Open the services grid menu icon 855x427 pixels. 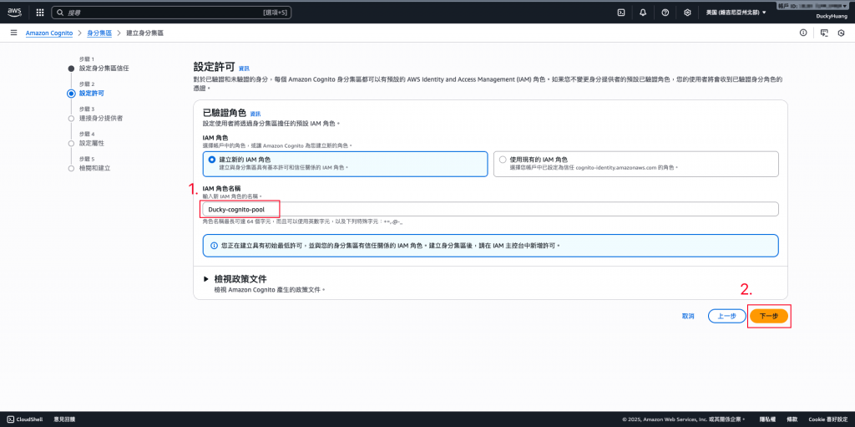[40, 13]
